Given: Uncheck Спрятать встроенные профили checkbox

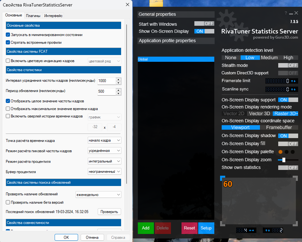Looking at the screenshot, I should pos(8,42).
